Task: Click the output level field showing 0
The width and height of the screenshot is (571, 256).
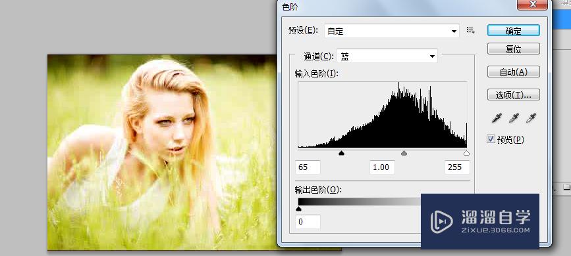Action: (x=308, y=221)
